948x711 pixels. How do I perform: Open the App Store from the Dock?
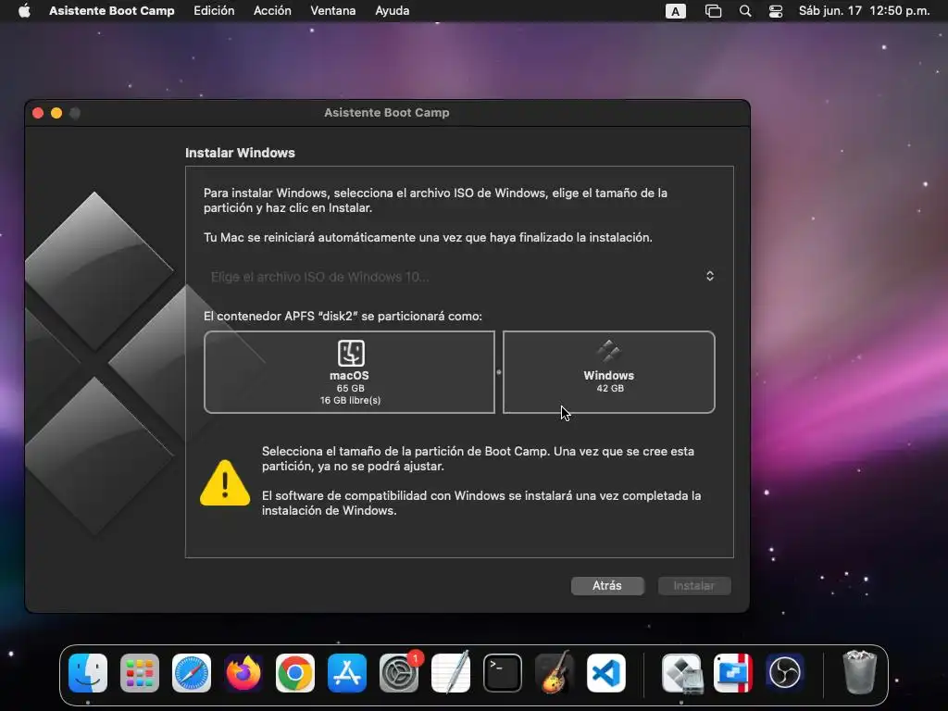click(347, 673)
